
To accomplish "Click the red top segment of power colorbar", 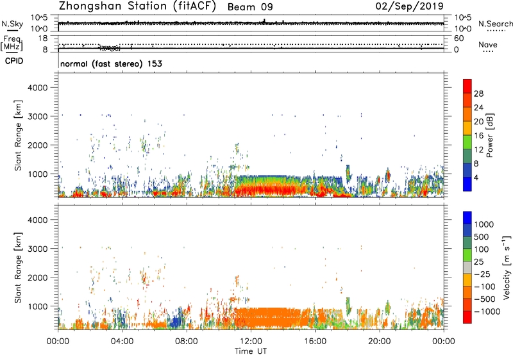I will (x=467, y=86).
